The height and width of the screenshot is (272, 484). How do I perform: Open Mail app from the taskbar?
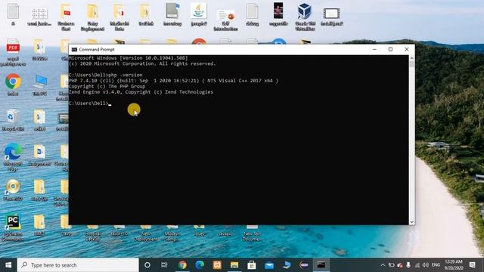pyautogui.click(x=269, y=265)
